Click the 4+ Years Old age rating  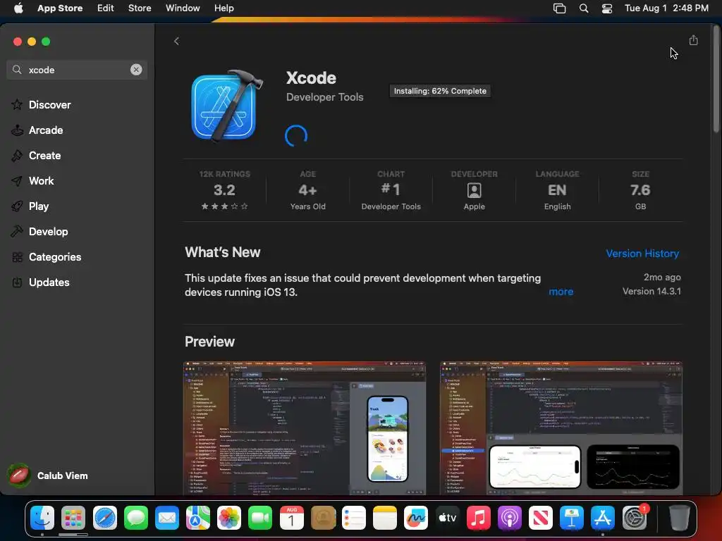[307, 190]
